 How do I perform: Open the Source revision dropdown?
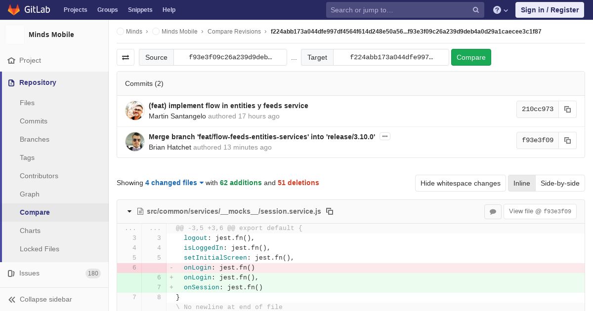230,57
